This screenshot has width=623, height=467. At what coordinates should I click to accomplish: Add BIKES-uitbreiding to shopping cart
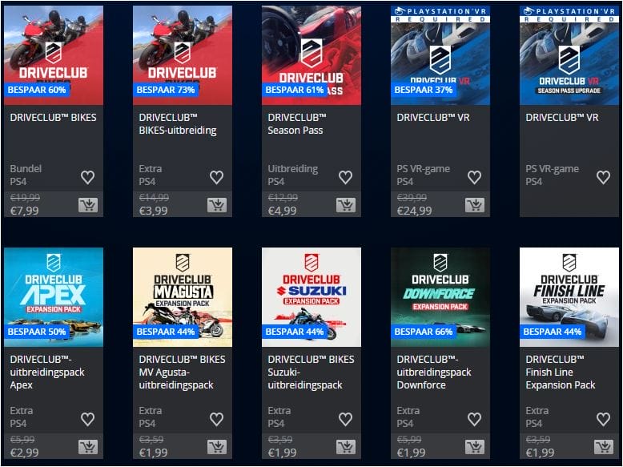(x=217, y=205)
